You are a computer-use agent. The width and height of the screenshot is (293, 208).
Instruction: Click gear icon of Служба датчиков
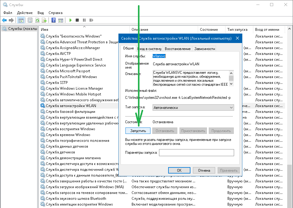43,152
